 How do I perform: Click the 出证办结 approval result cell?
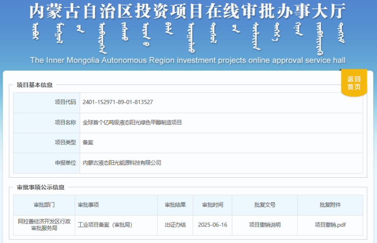click(175, 225)
